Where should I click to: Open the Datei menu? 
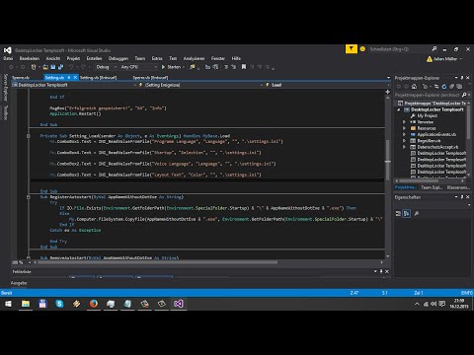8,58
